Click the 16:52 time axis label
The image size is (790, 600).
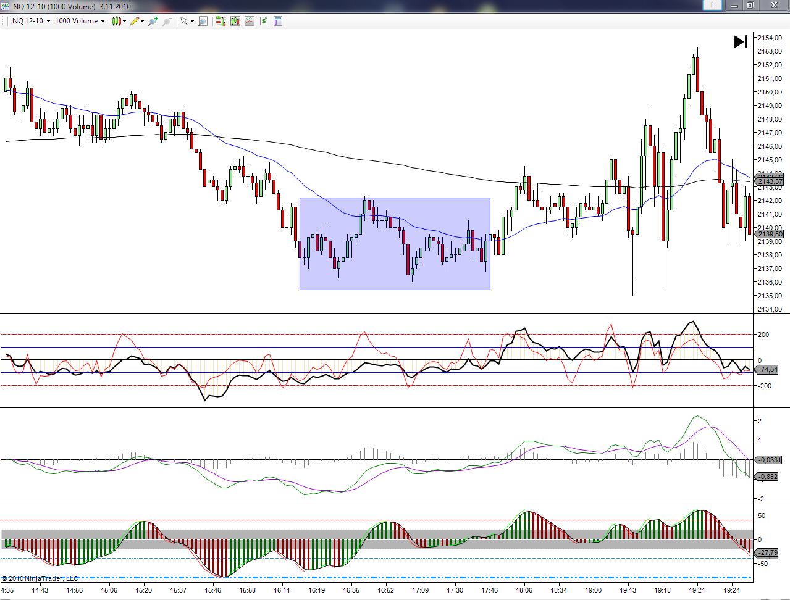tap(386, 590)
